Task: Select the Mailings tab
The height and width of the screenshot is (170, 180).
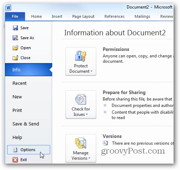Action: [142, 16]
